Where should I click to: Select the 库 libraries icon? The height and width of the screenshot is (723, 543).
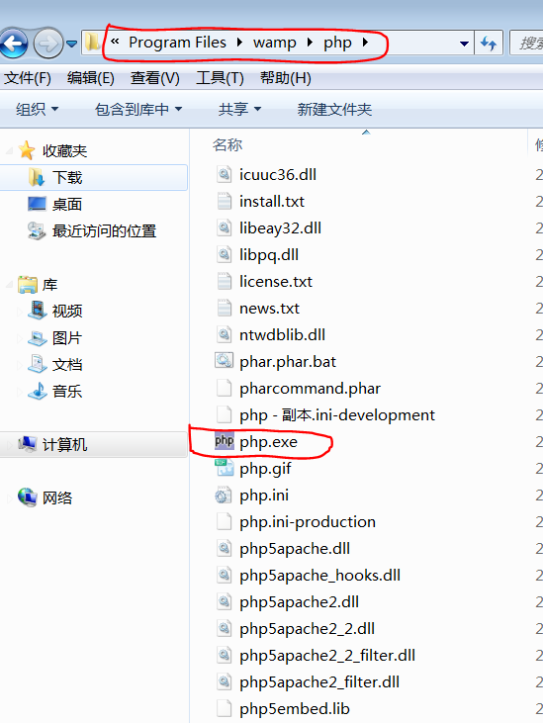[28, 285]
